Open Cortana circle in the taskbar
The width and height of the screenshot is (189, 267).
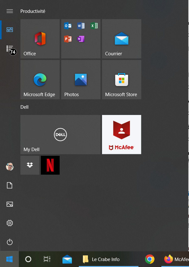(x=28, y=259)
